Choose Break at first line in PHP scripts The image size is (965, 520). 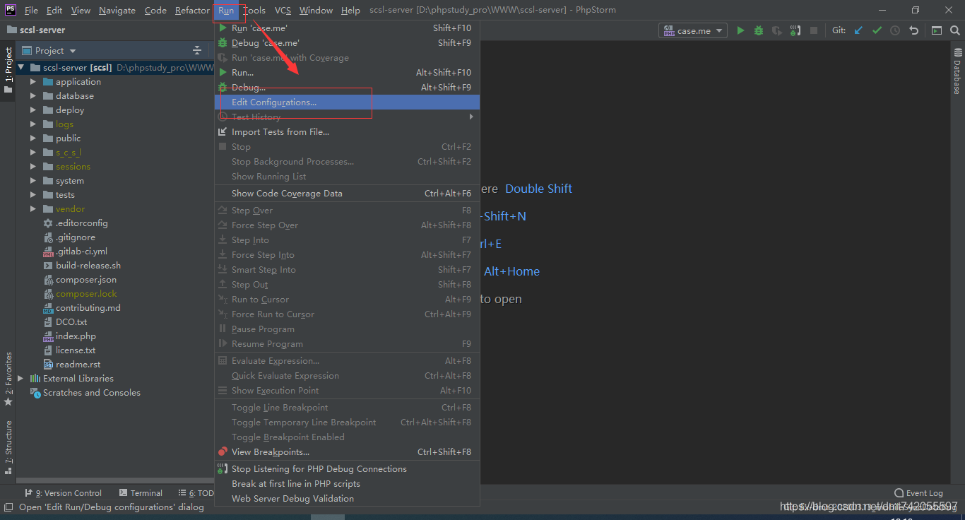(x=347, y=484)
